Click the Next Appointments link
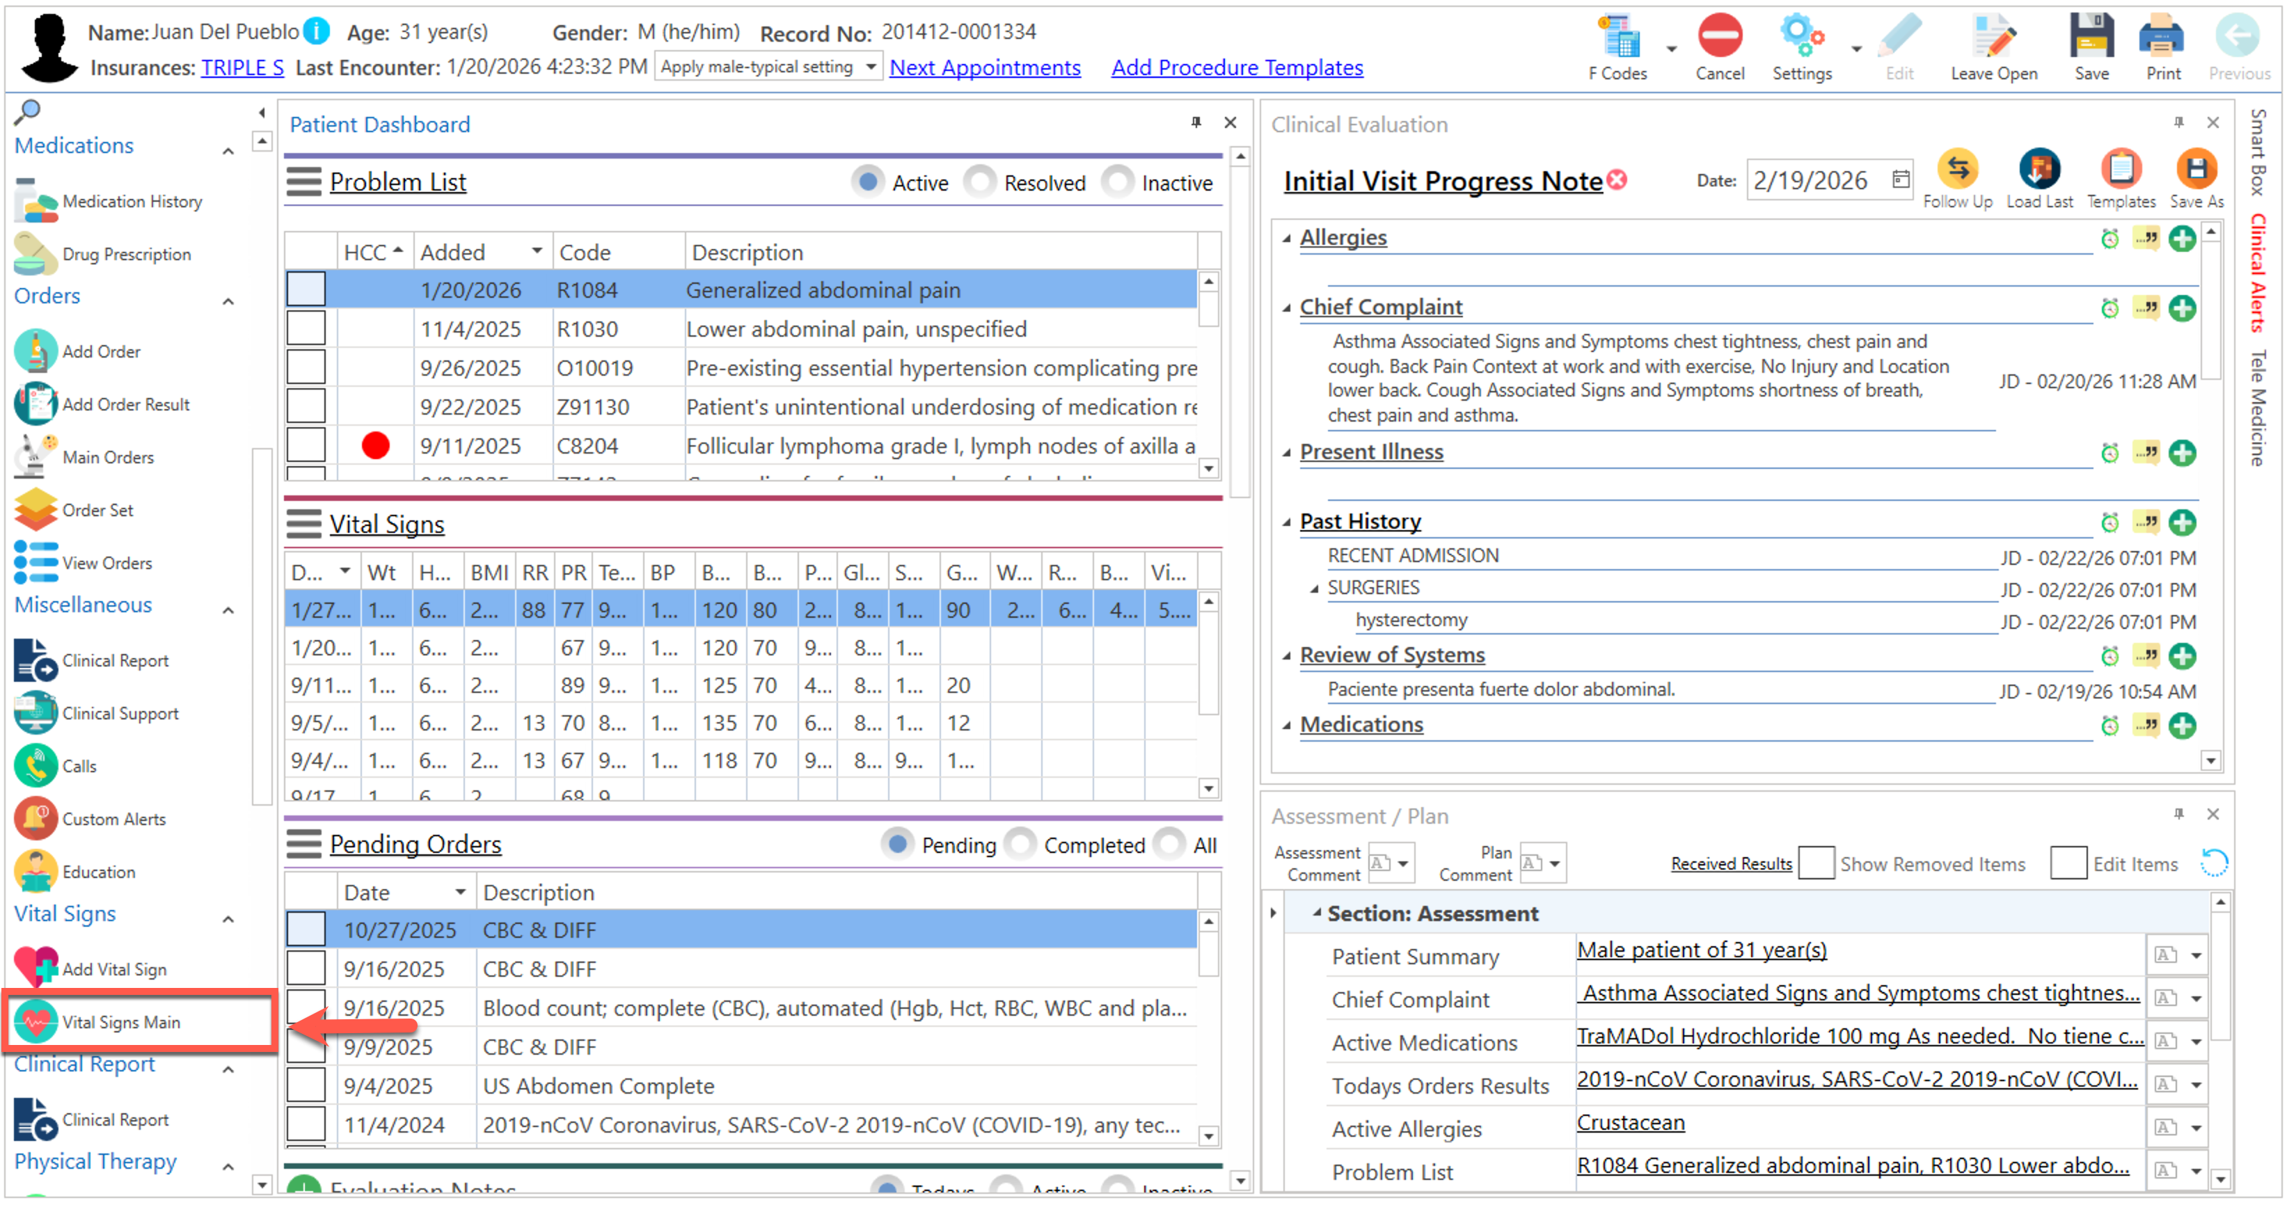 (985, 67)
